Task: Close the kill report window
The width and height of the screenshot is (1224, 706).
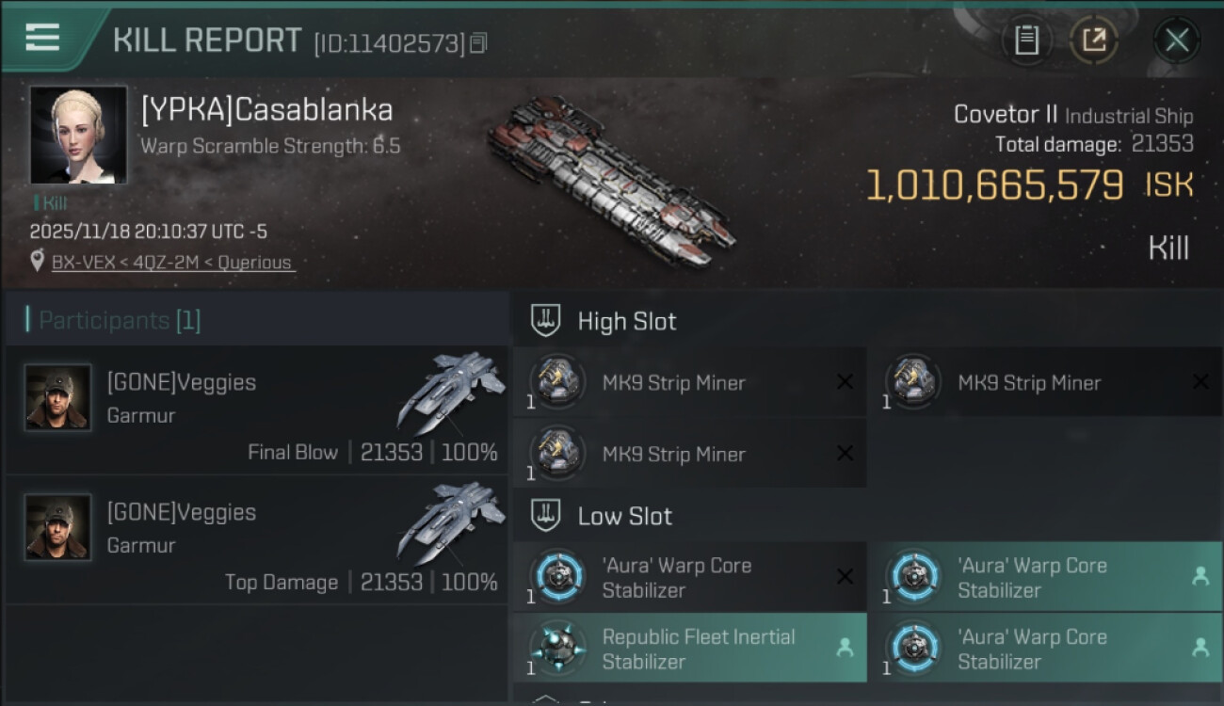Action: point(1176,40)
